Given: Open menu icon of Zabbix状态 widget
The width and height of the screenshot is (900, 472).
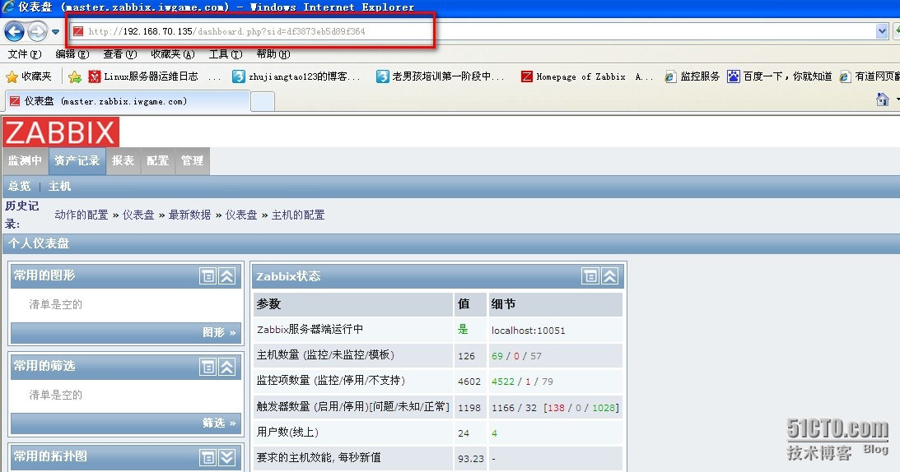Looking at the screenshot, I should [590, 276].
